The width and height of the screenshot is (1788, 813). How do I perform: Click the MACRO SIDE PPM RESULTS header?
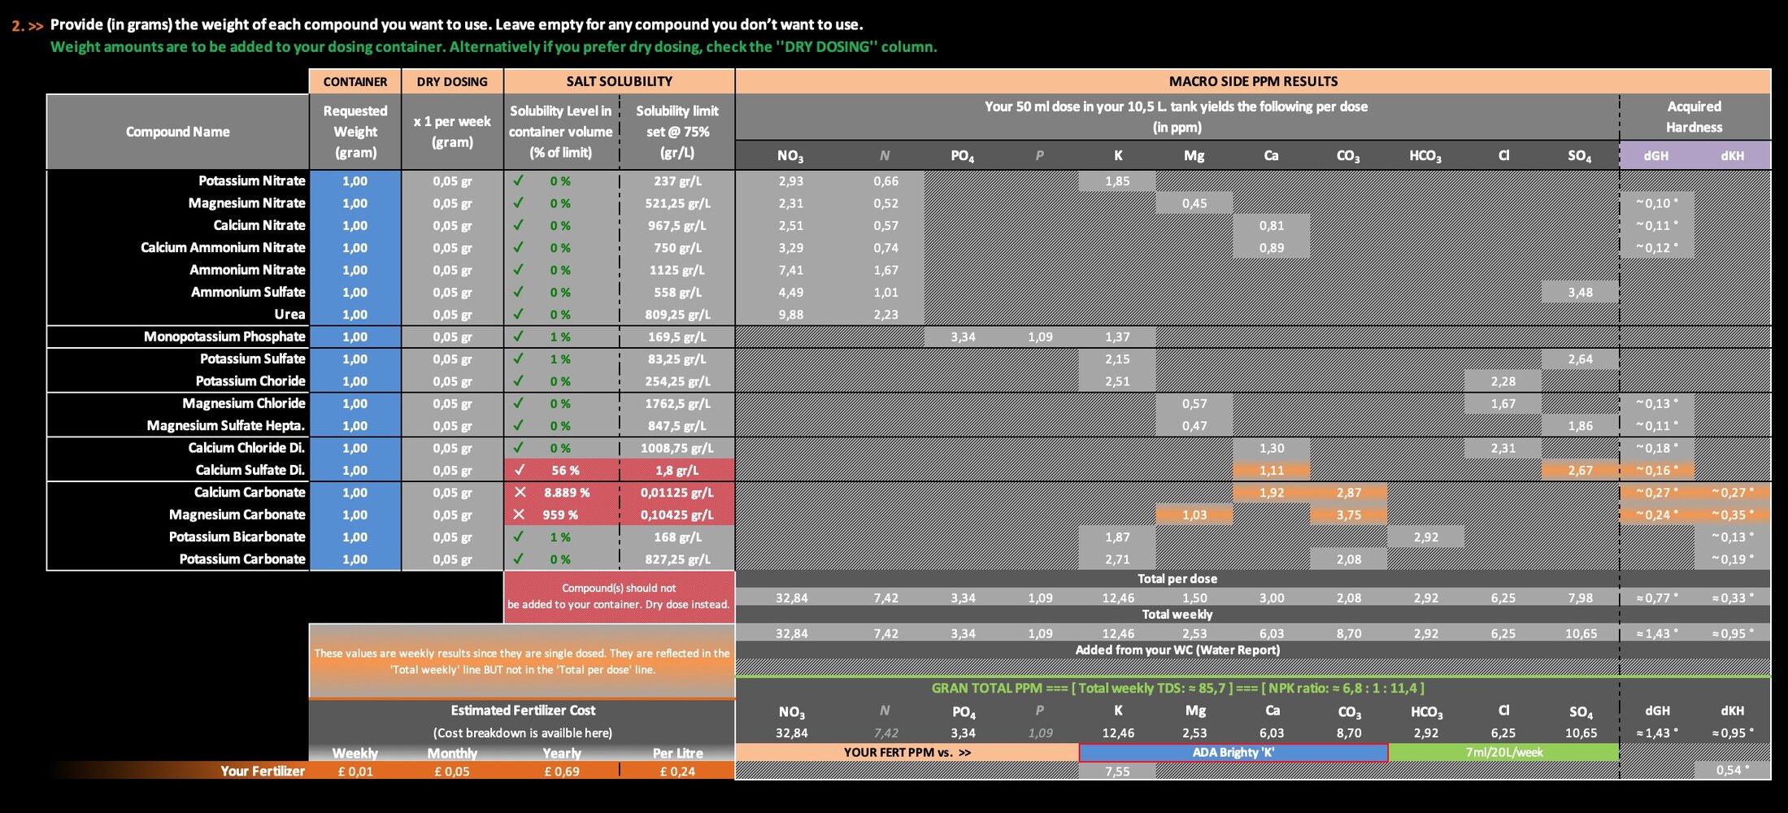coord(1253,81)
